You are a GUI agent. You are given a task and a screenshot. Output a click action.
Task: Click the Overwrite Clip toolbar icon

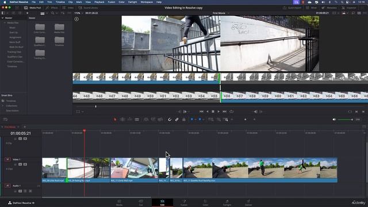pyautogui.click(x=153, y=120)
